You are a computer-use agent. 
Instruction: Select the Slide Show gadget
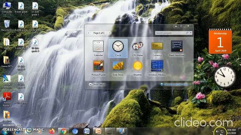pos(118,68)
